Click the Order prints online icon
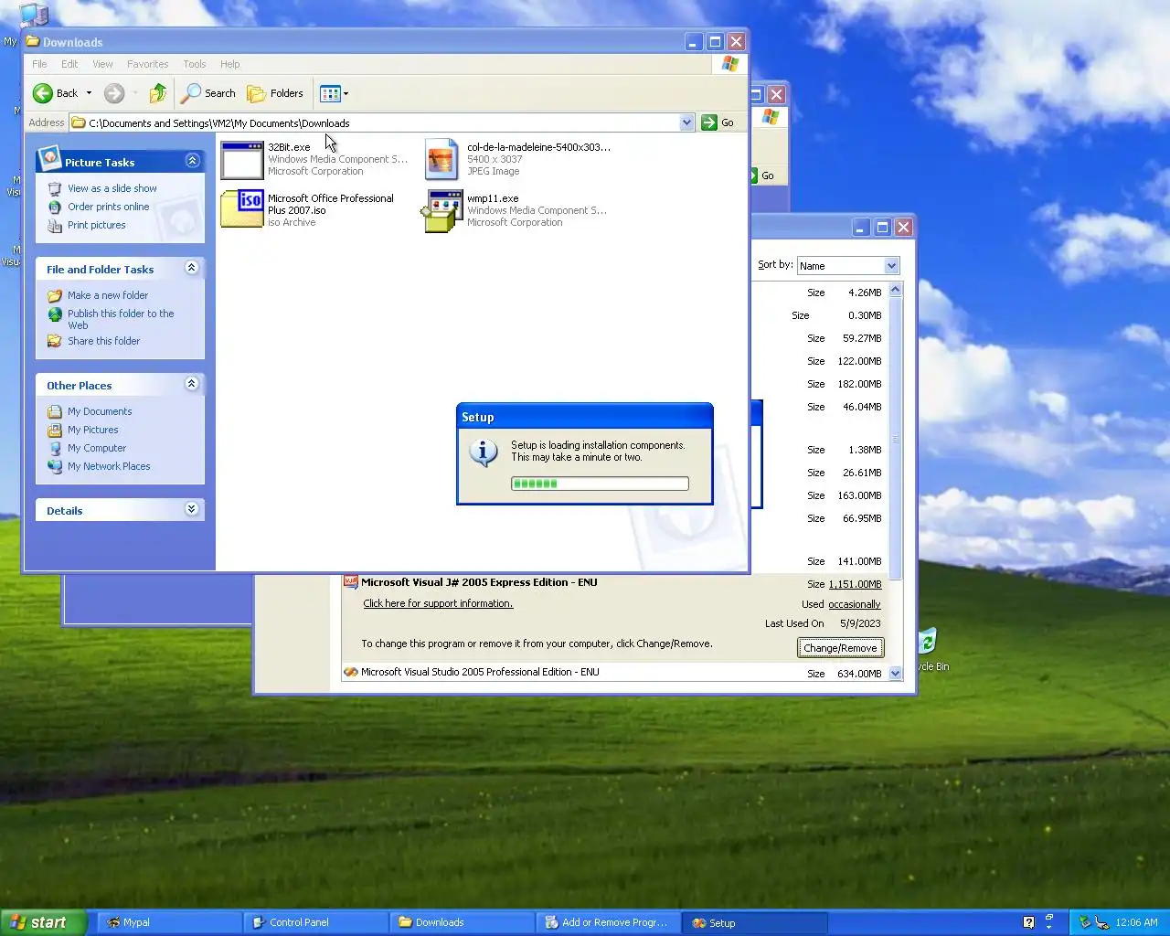Viewport: 1170px width, 936px height. (55, 207)
